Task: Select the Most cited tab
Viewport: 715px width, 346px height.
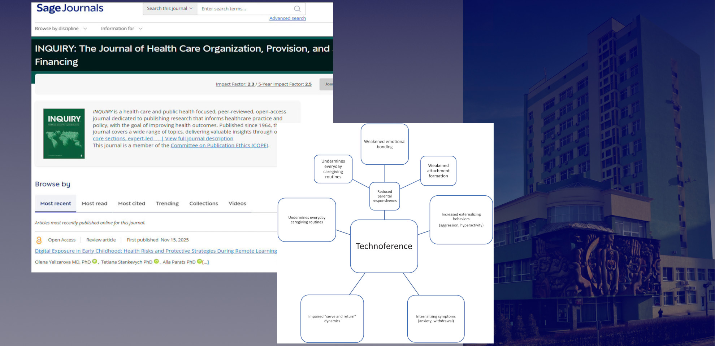Action: (x=131, y=204)
